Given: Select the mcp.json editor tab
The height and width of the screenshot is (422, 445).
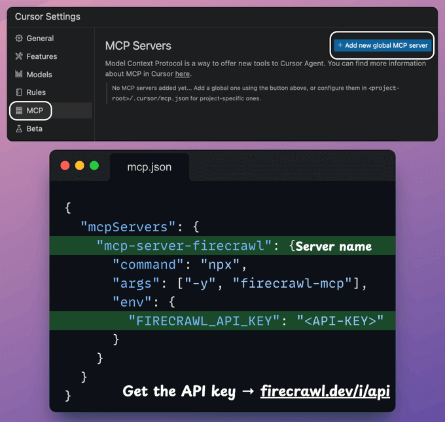Looking at the screenshot, I should 149,167.
